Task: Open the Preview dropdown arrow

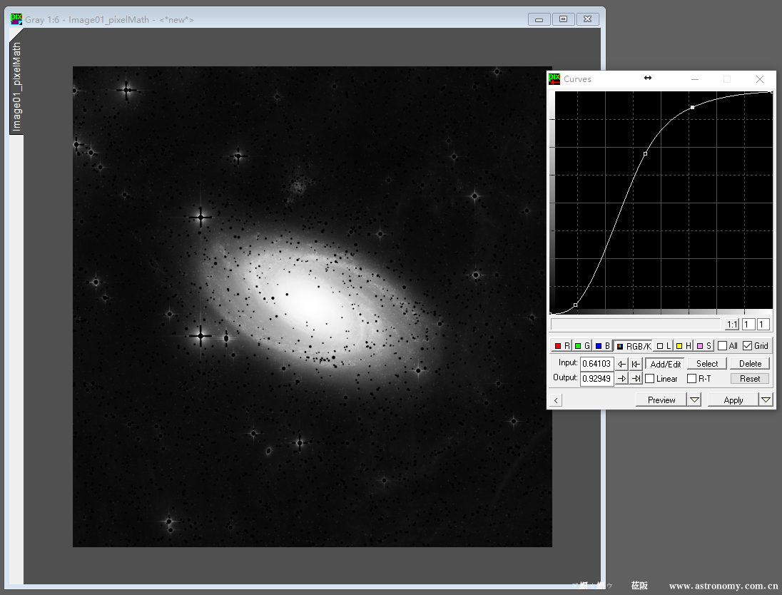Action: 695,400
